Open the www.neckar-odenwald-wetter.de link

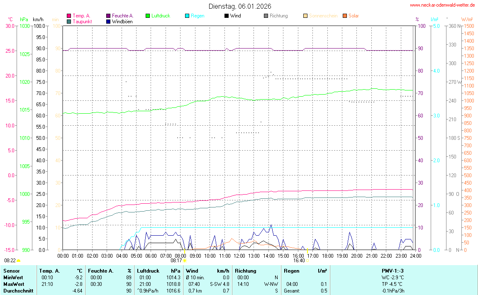442,5
